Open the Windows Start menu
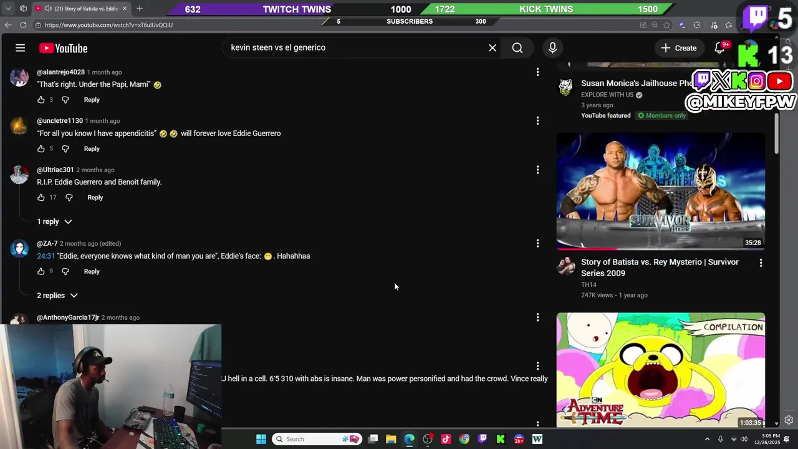 click(261, 439)
